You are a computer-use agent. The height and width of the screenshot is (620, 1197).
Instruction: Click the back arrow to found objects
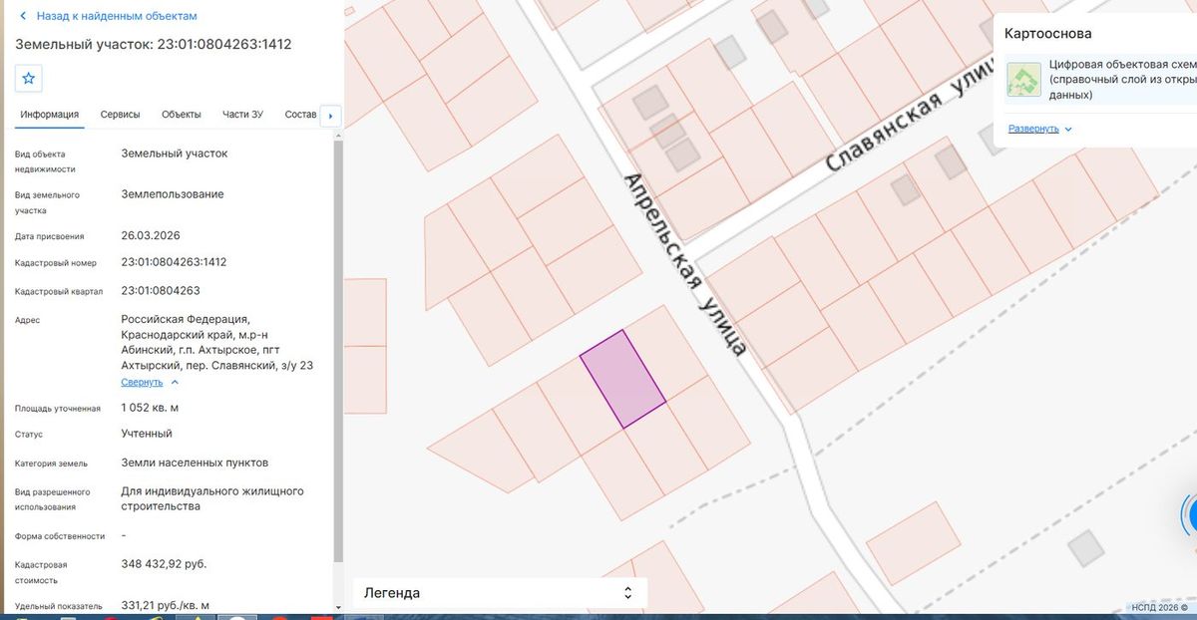click(x=23, y=16)
